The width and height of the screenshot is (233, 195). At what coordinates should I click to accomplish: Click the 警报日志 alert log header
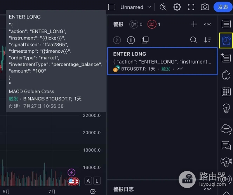[x=123, y=189]
